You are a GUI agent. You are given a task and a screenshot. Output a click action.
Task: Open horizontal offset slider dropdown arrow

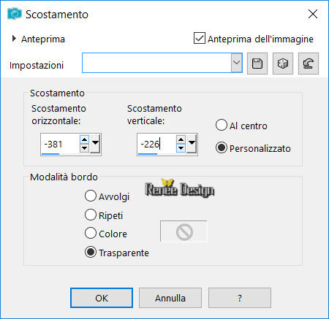(x=95, y=144)
